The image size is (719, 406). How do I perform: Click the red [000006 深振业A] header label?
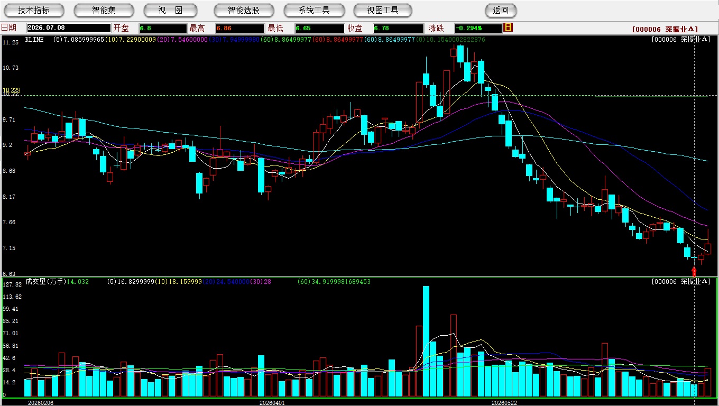click(x=665, y=30)
